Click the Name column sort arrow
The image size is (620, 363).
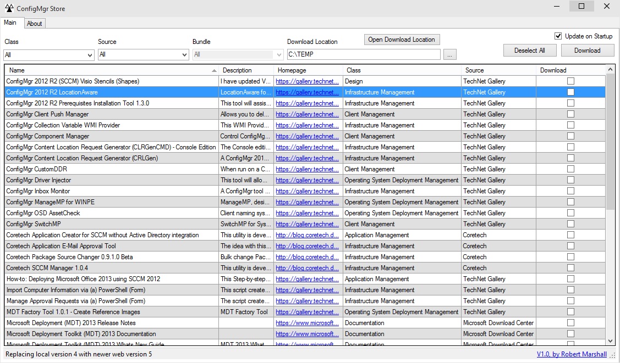tap(214, 71)
